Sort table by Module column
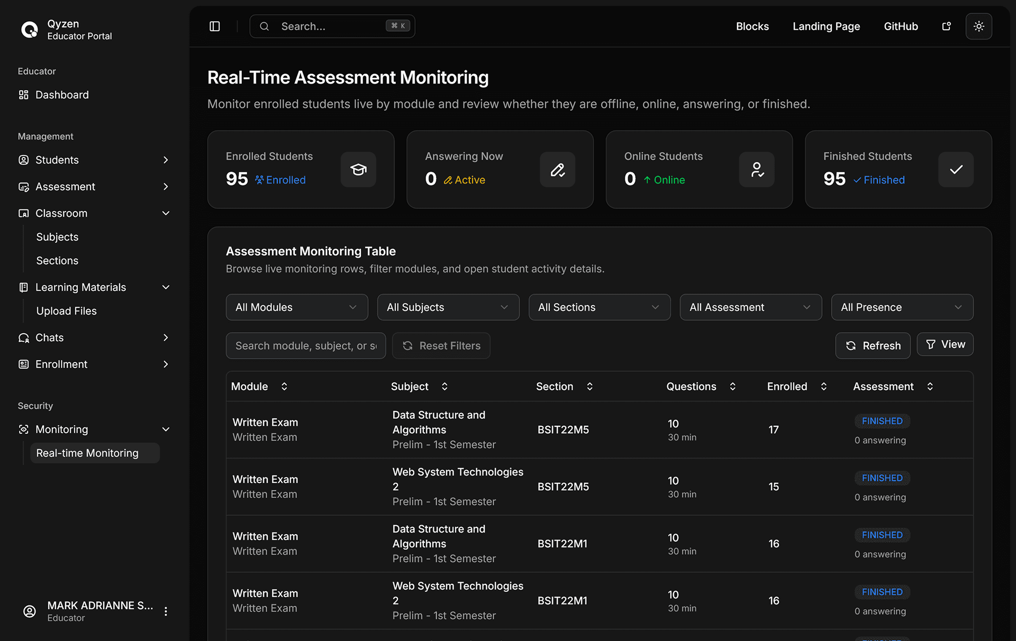Viewport: 1016px width, 641px height. 284,387
